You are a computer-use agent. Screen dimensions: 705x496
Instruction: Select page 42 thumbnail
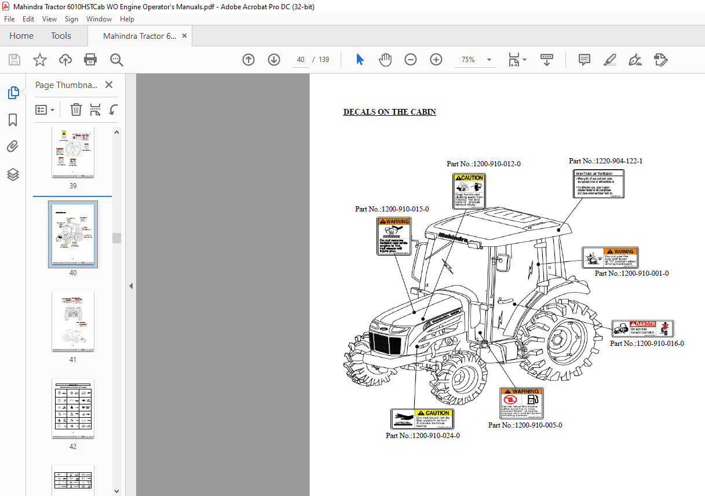click(x=73, y=409)
